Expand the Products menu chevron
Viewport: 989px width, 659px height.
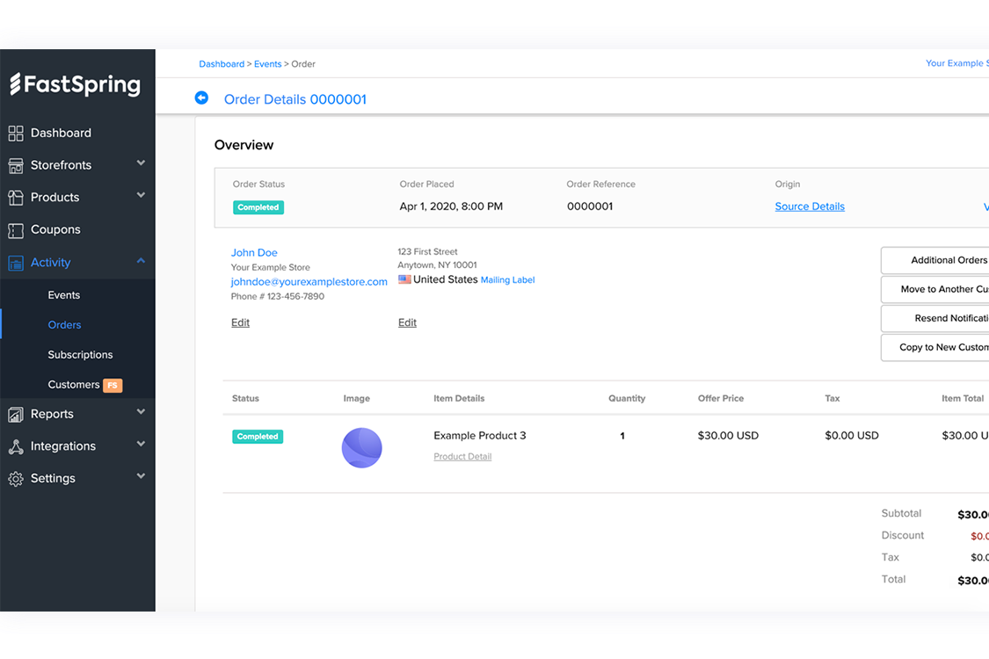point(141,196)
